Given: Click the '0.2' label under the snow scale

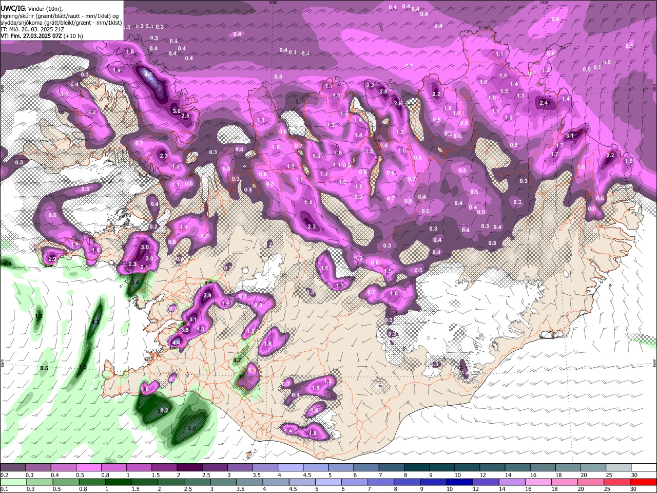Looking at the screenshot, I should pyautogui.click(x=4, y=475).
